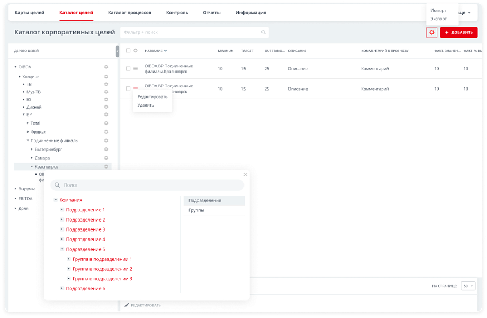Expand Подразделение 1 in the popup
The width and height of the screenshot is (487, 318).
[x=62, y=210]
